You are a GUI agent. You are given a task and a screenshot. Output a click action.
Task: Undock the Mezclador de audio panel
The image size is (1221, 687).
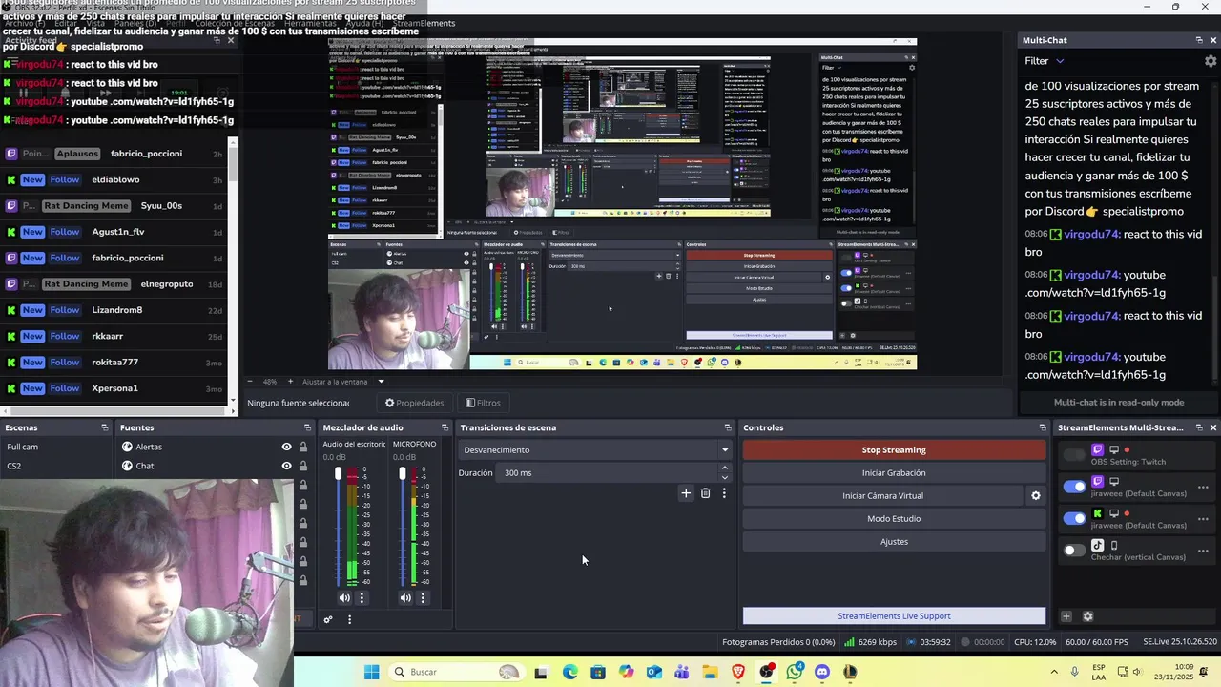445,427
